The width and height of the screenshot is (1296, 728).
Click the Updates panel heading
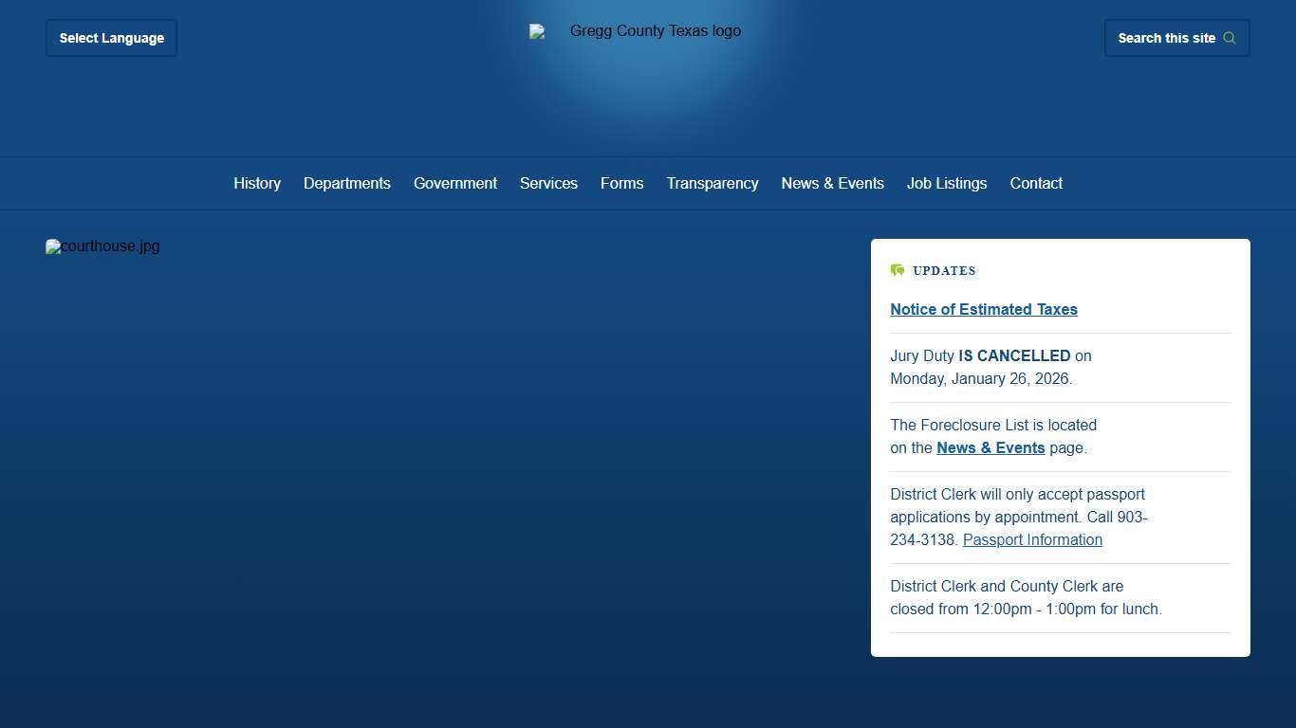click(x=944, y=270)
